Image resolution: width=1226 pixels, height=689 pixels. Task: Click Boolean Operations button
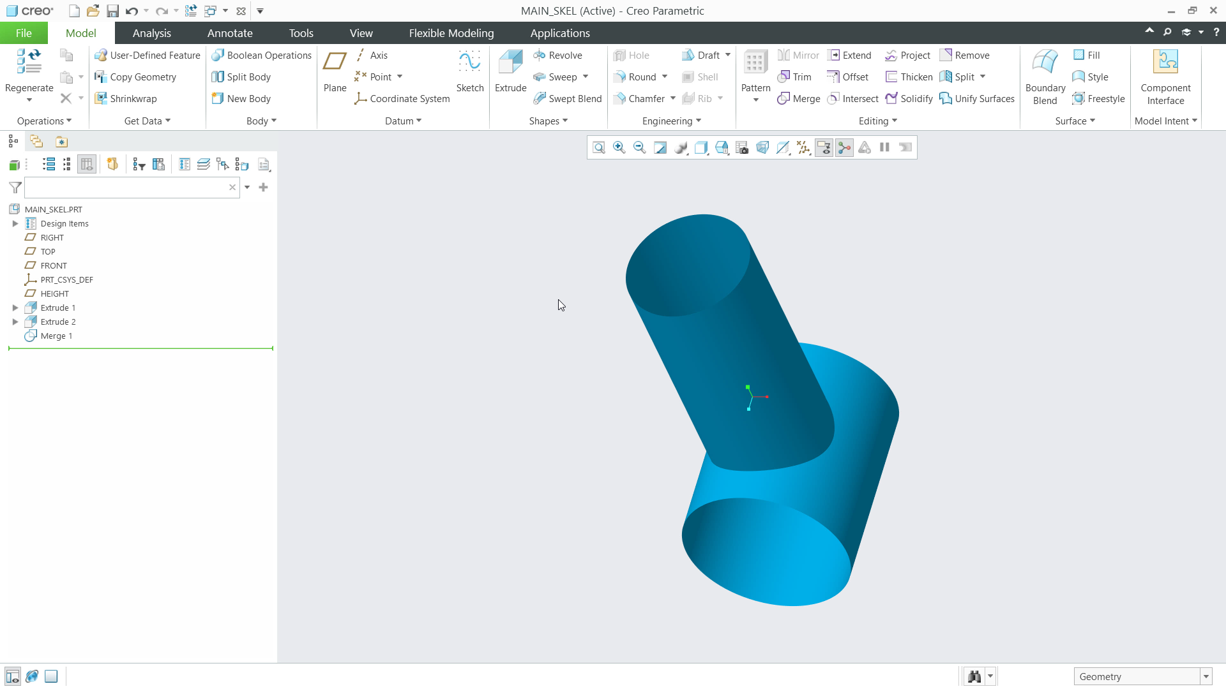click(261, 56)
